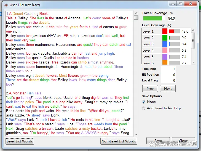Image resolution: width=201 pixels, height=151 pixels.
Task: Click the Token Coverage progress bar
Action: pyautogui.click(x=154, y=18)
